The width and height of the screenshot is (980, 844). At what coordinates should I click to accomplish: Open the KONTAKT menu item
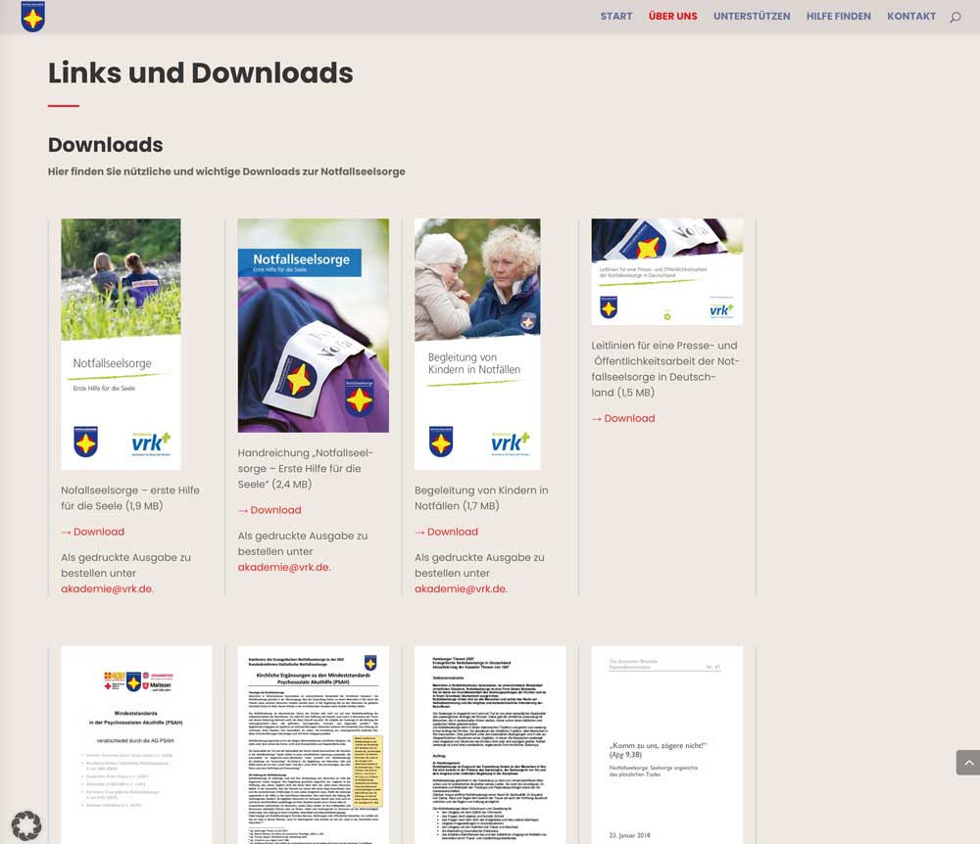click(x=911, y=17)
